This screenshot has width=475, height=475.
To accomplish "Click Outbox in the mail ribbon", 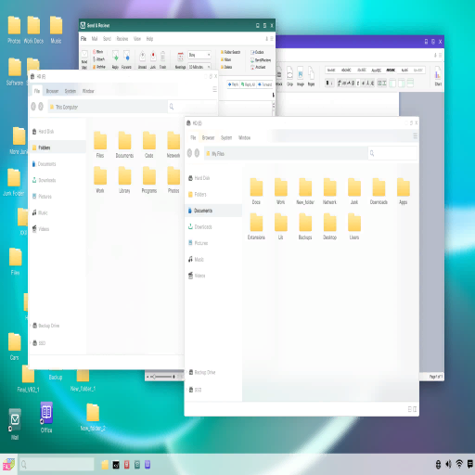I will (x=257, y=52).
